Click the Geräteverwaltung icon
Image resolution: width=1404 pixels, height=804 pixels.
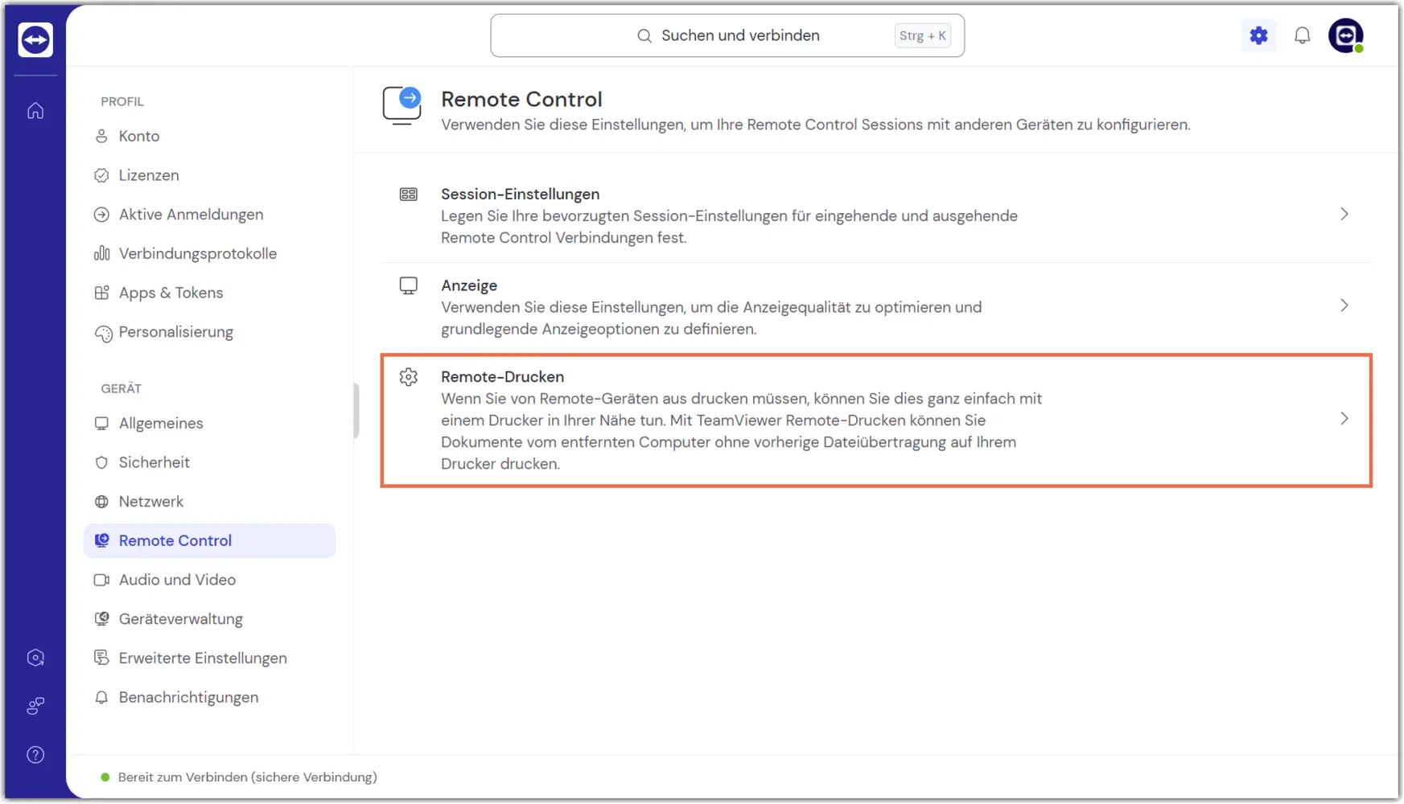pyautogui.click(x=101, y=619)
